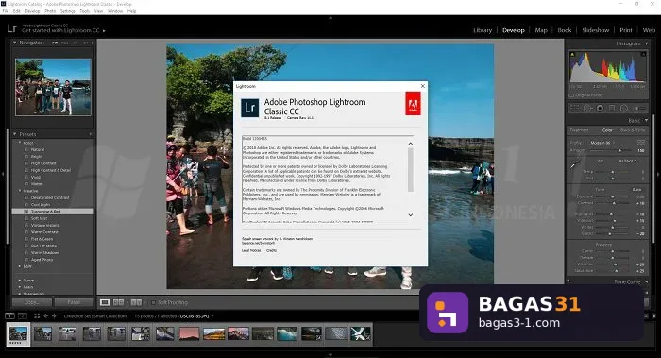661x358 pixels.
Task: Open the File menu
Action: 6,11
